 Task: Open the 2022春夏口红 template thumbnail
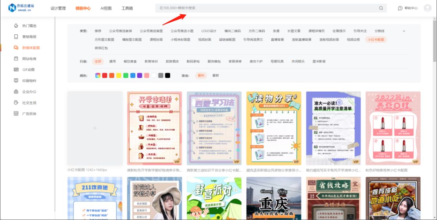(393, 128)
